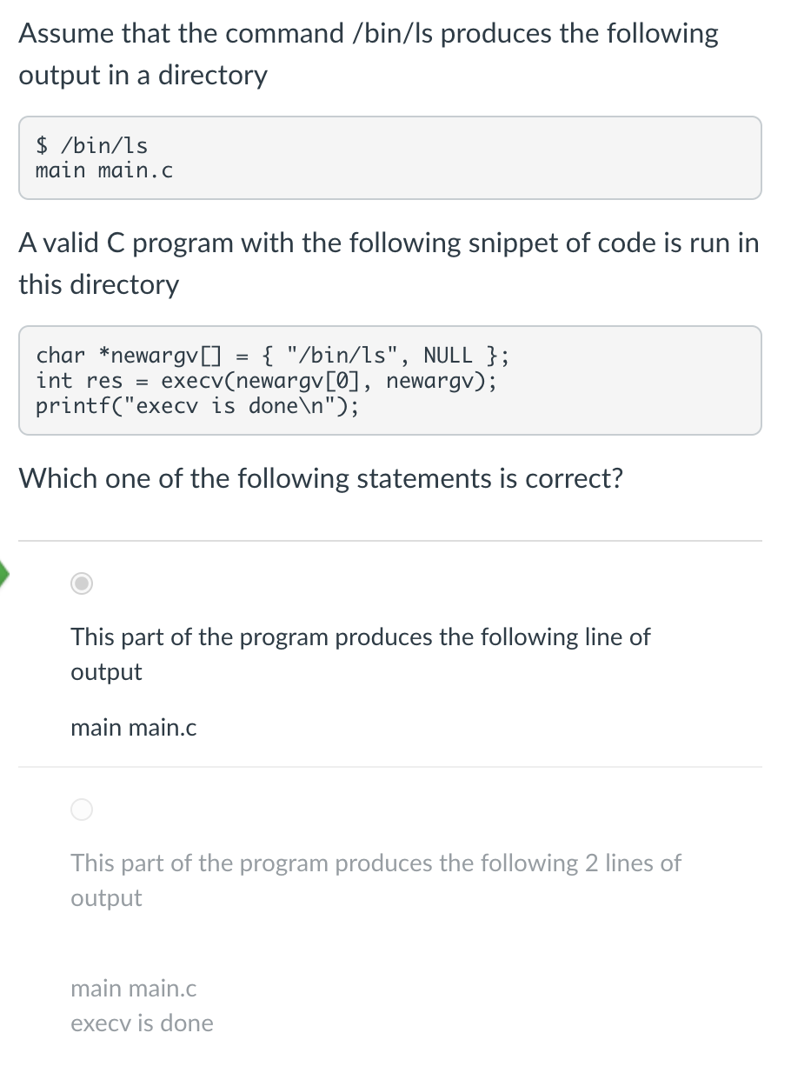Select the second answer radio button

click(81, 810)
